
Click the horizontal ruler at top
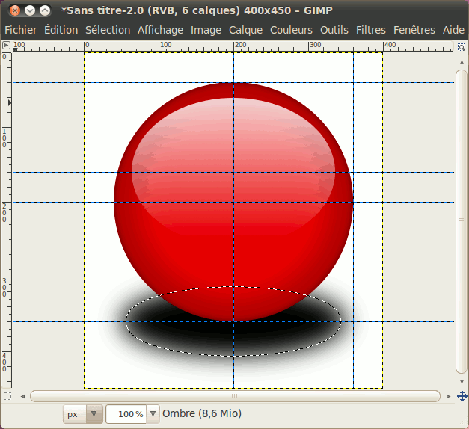224,46
